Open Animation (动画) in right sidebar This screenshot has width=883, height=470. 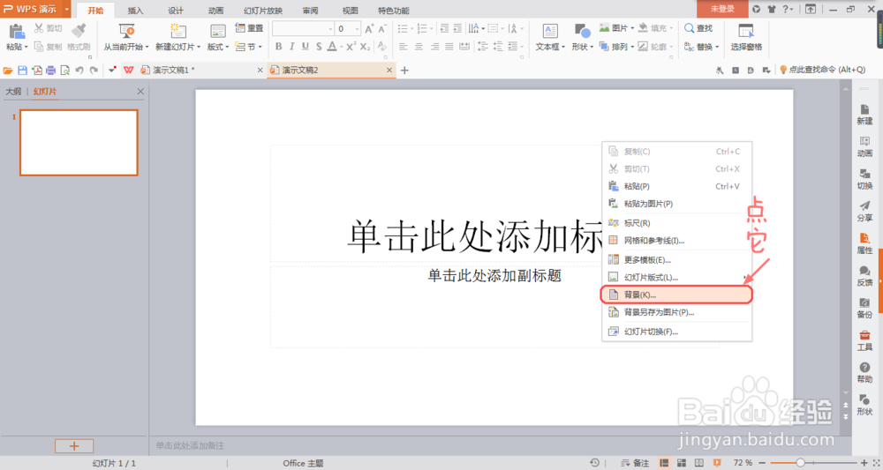(864, 146)
